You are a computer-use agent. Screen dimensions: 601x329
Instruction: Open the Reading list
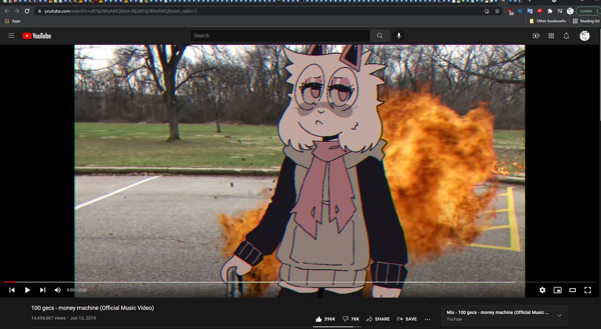click(586, 21)
